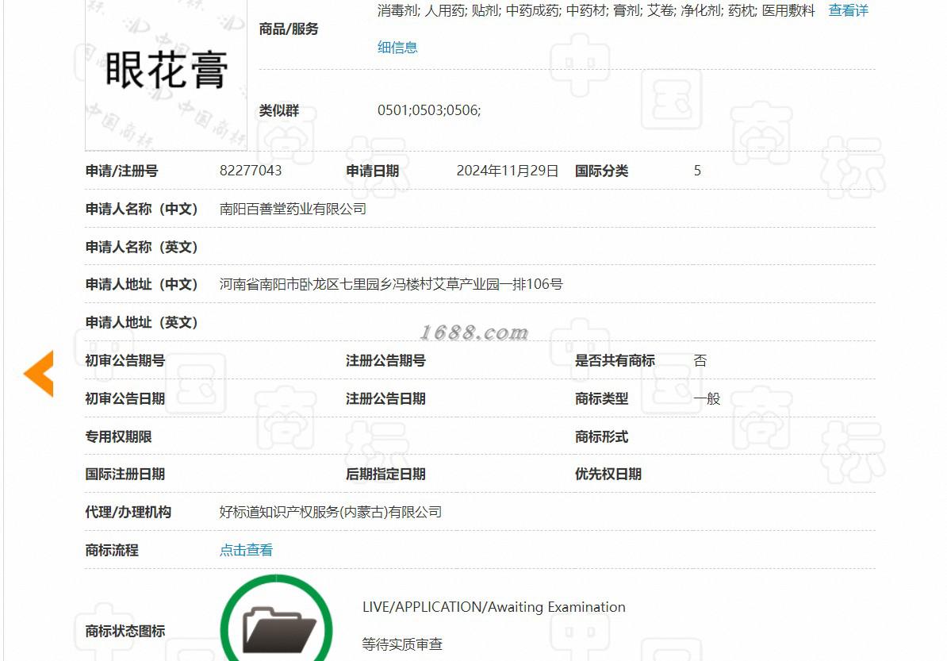Click the 商标流程 label
This screenshot has height=661, width=947.
click(112, 551)
